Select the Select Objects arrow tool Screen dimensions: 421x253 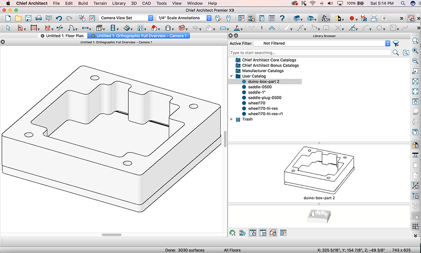(9, 28)
